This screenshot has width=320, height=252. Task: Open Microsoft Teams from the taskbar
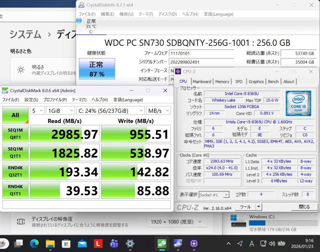pyautogui.click(x=114, y=244)
